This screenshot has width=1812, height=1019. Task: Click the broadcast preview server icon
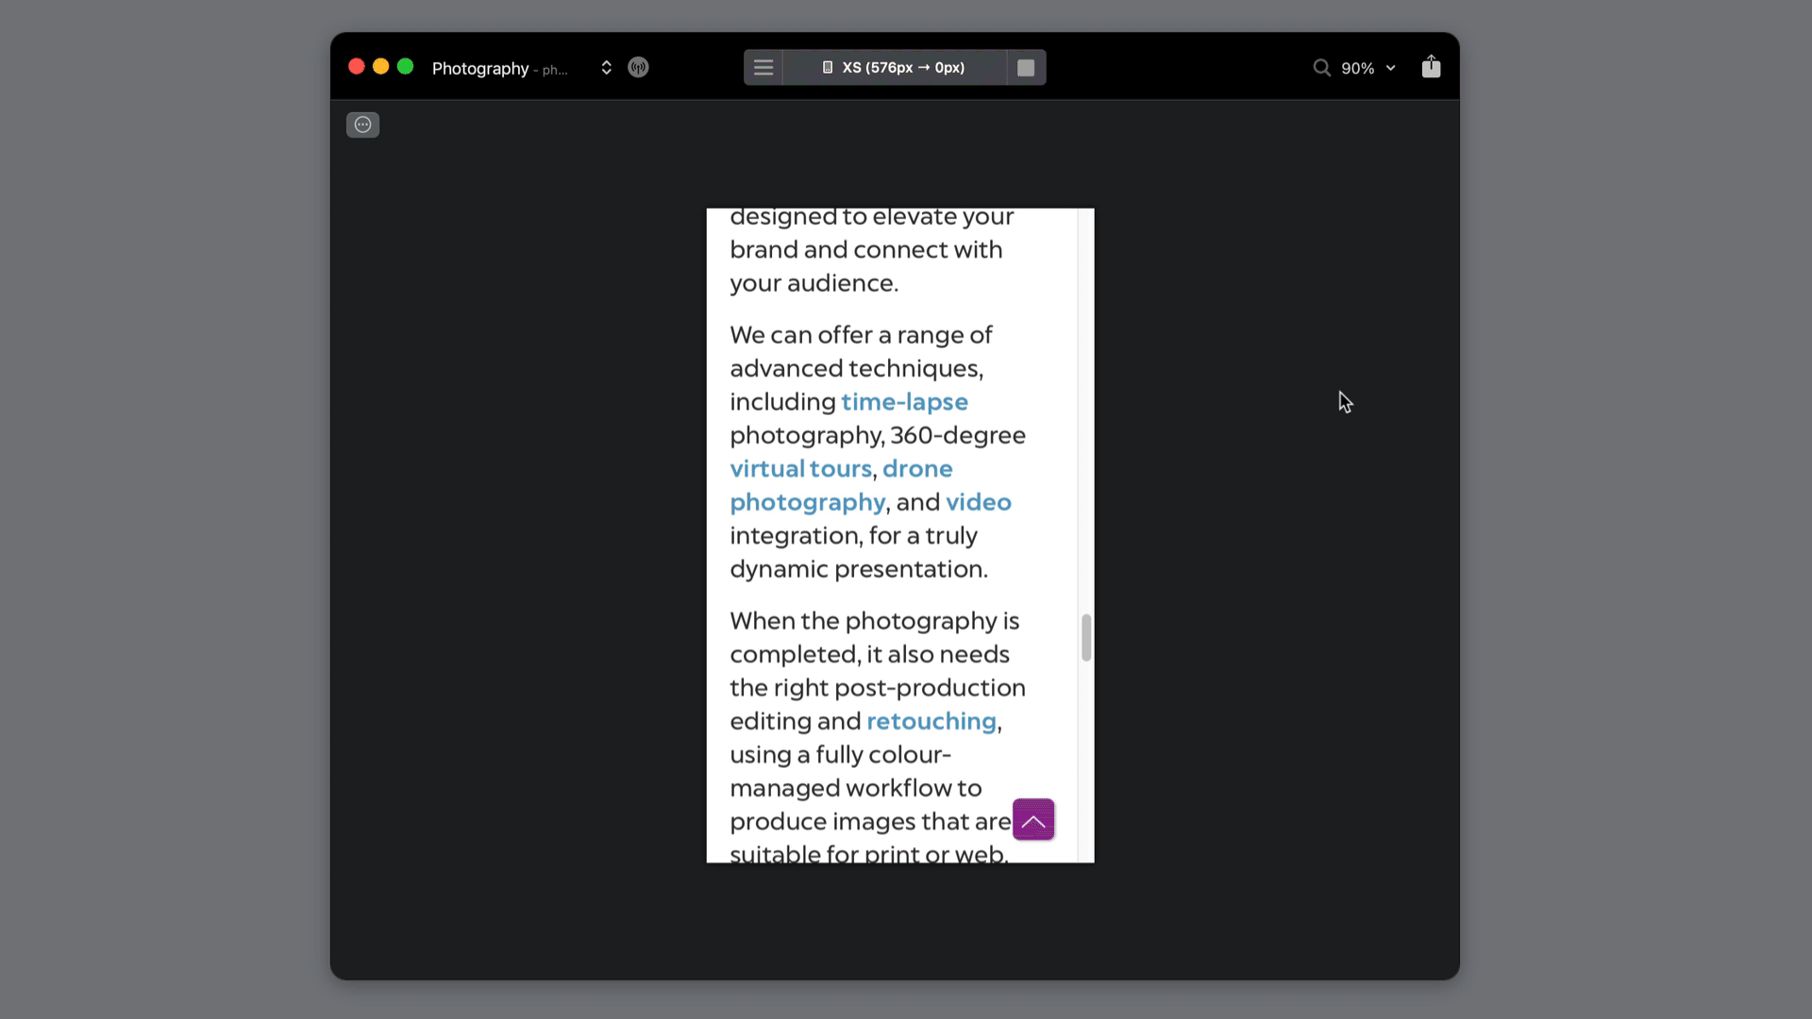(639, 68)
